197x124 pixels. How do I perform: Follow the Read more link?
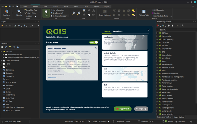(x=52, y=78)
